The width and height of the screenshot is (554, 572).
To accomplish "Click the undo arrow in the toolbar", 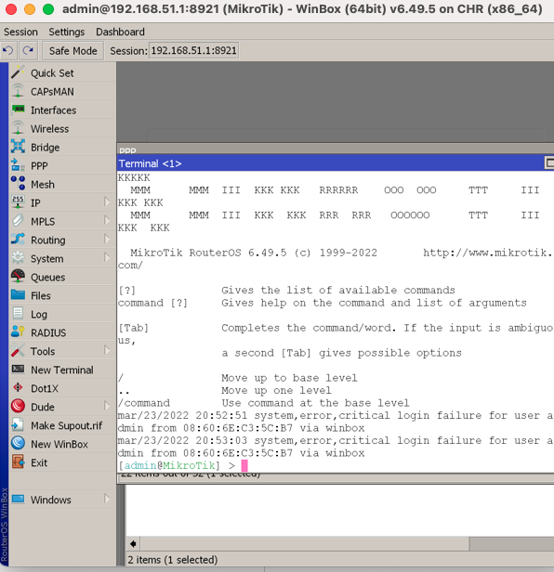I will click(8, 50).
